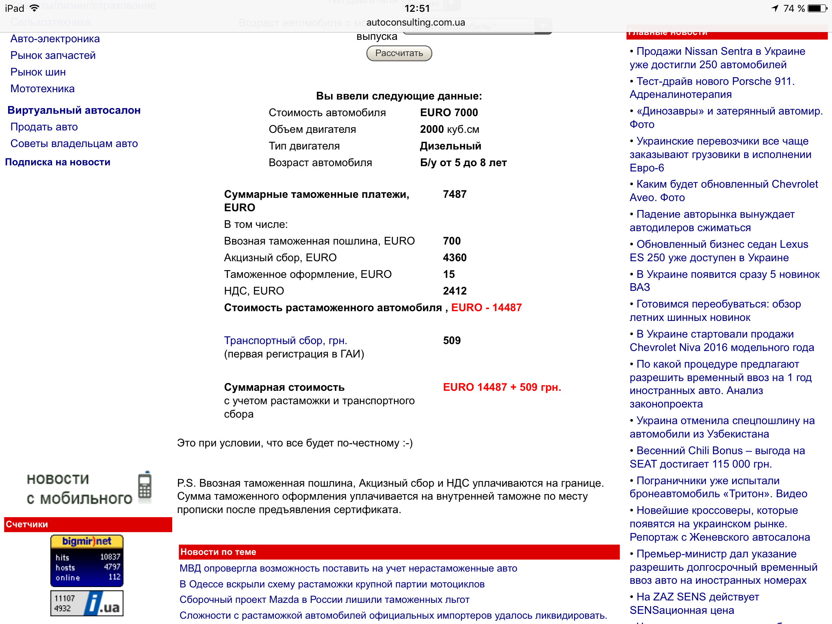This screenshot has height=624, width=832.
Task: Select Продать авто link
Action: [x=44, y=127]
